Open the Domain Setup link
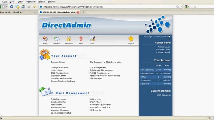 coord(58,62)
